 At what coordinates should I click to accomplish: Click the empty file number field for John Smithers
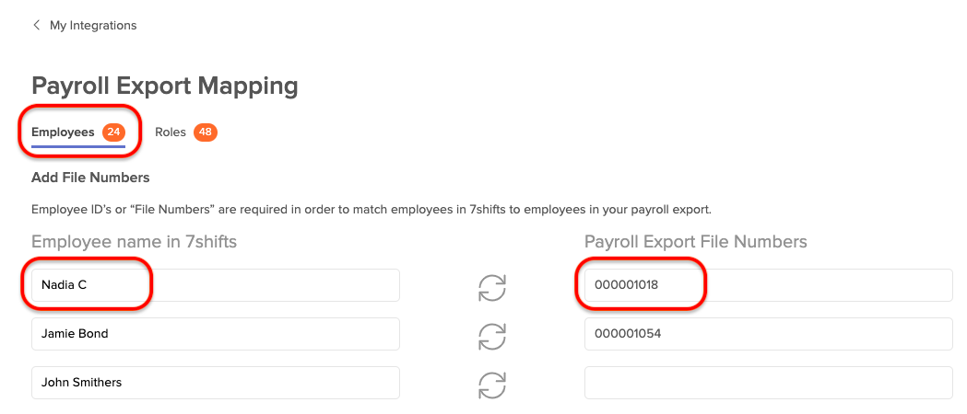769,383
